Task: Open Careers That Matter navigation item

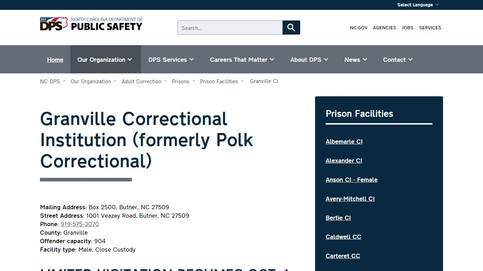Action: pos(239,60)
